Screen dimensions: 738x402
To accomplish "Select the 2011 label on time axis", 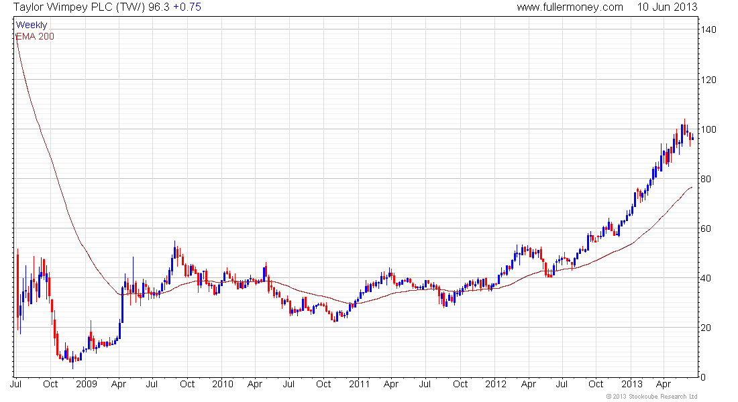I will point(359,385).
